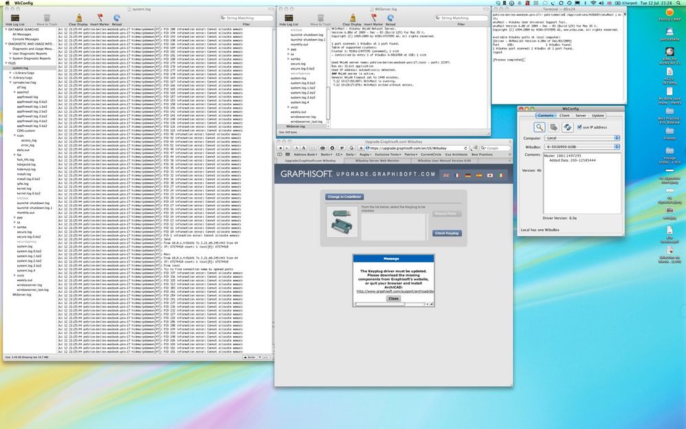Switch to the Server tab in WkConfig
This screenshot has height=429, width=686.
(581, 115)
